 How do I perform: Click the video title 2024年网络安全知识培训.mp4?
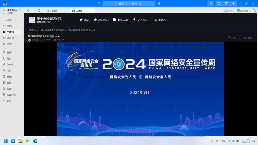pos(44,36)
